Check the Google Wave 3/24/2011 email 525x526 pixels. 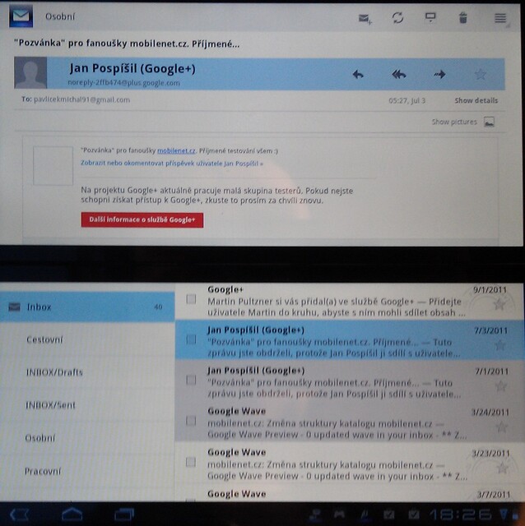click(x=191, y=421)
